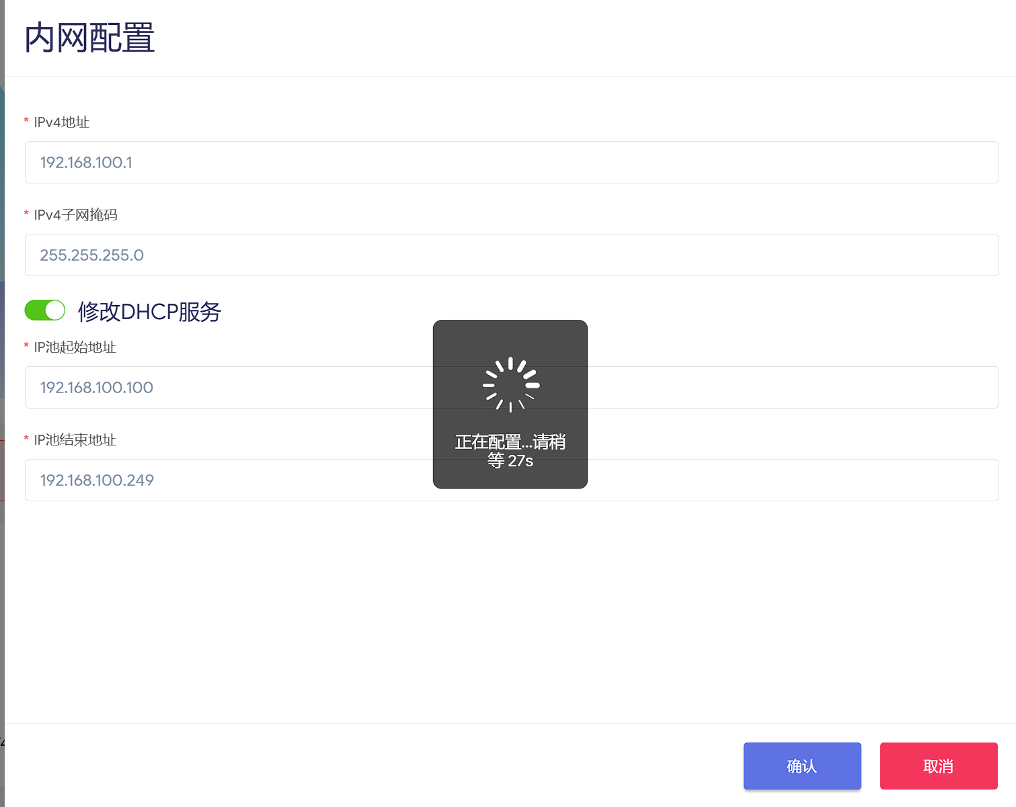The width and height of the screenshot is (1016, 807).
Task: Click the IP池起始地址 input field
Action: [x=512, y=387]
